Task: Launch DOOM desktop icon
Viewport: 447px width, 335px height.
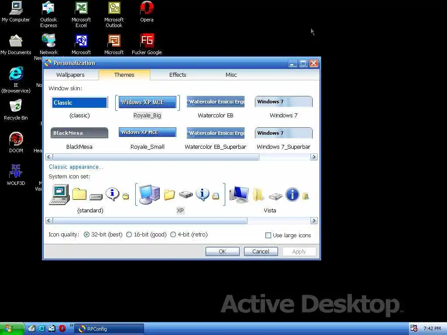Action: 16,143
